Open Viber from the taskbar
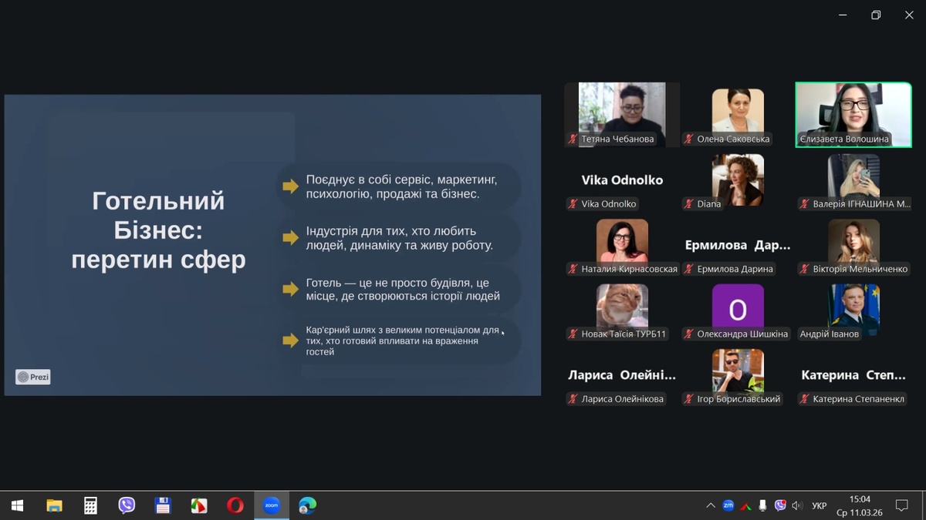926x520 pixels. click(127, 505)
